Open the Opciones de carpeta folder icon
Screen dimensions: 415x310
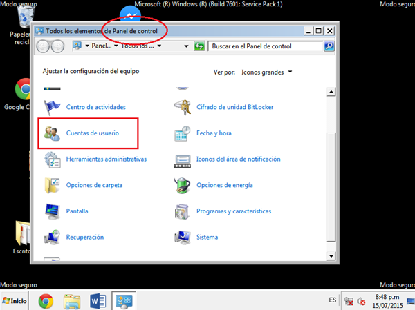[52, 185]
